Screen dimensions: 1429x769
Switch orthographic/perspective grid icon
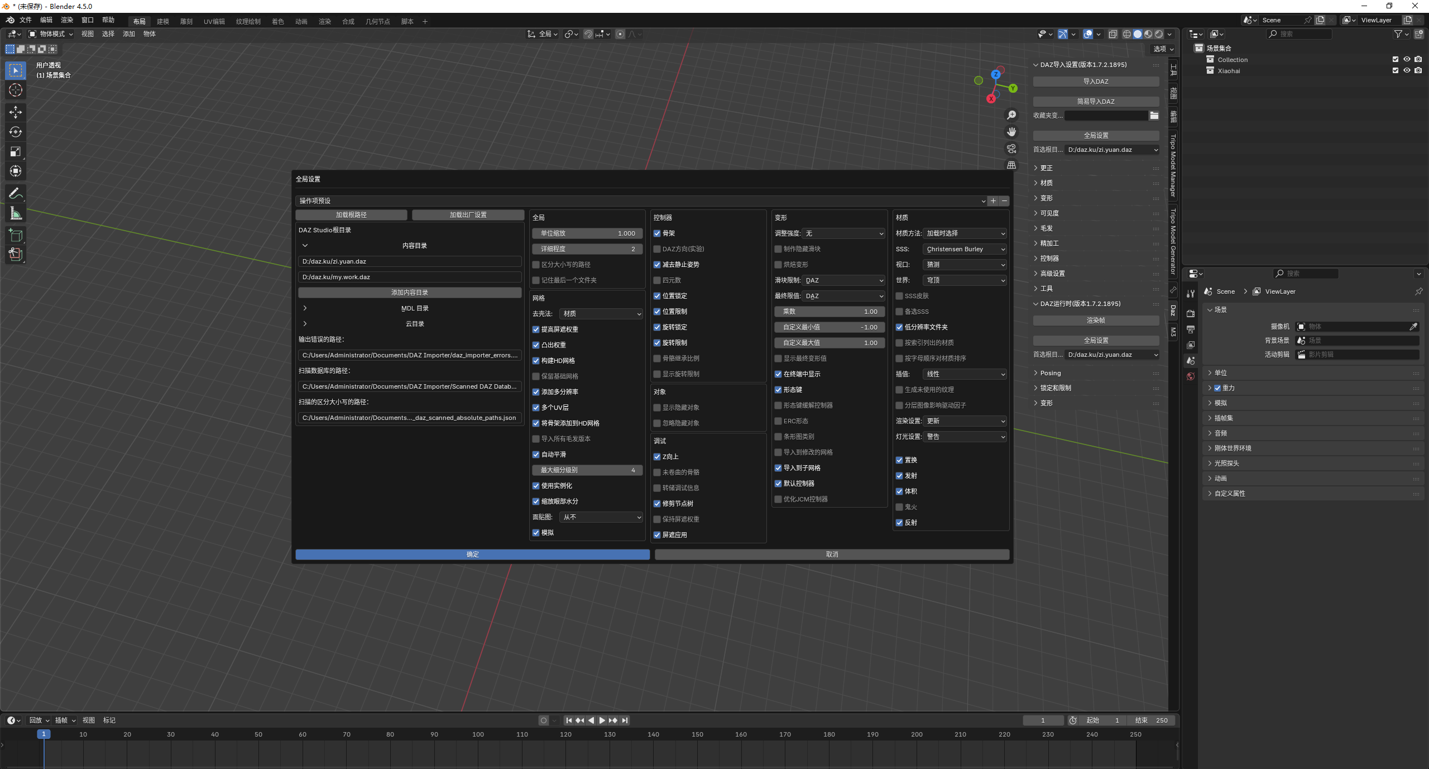click(1011, 165)
